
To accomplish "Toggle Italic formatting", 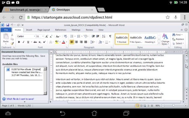I will click(23, 42).
